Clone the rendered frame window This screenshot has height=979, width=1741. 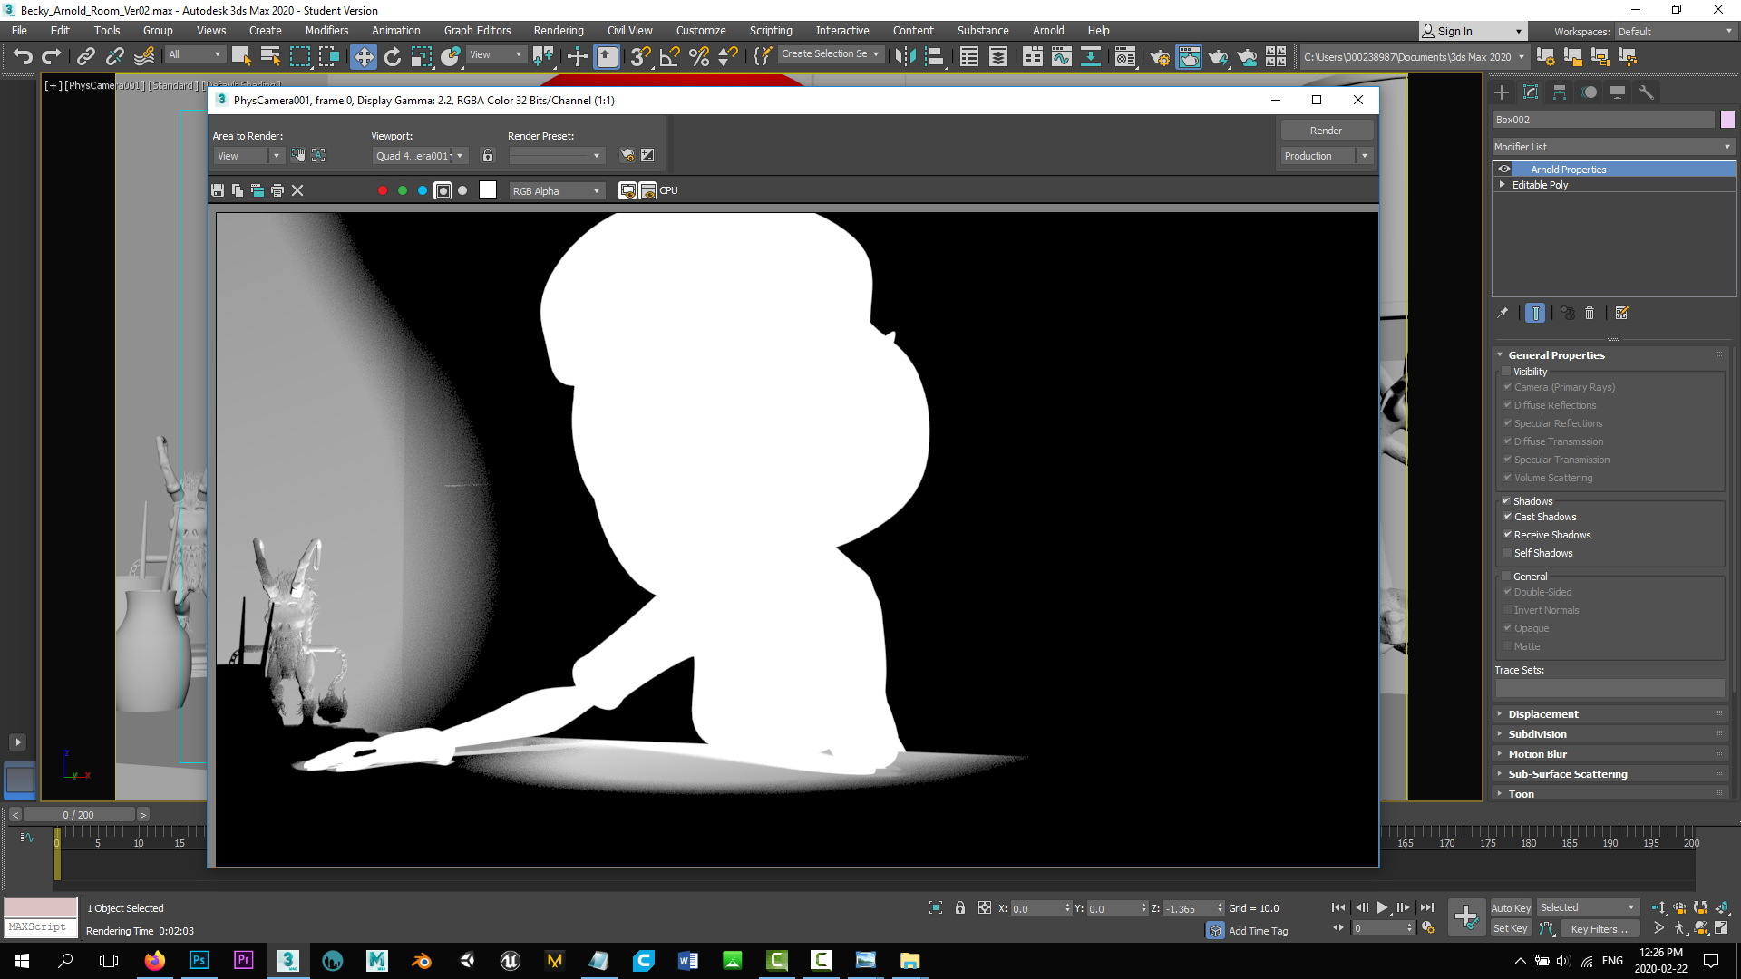click(258, 190)
